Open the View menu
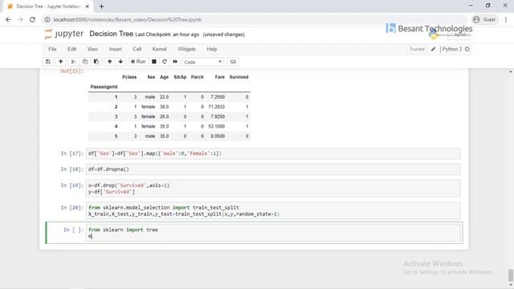 tap(92, 49)
